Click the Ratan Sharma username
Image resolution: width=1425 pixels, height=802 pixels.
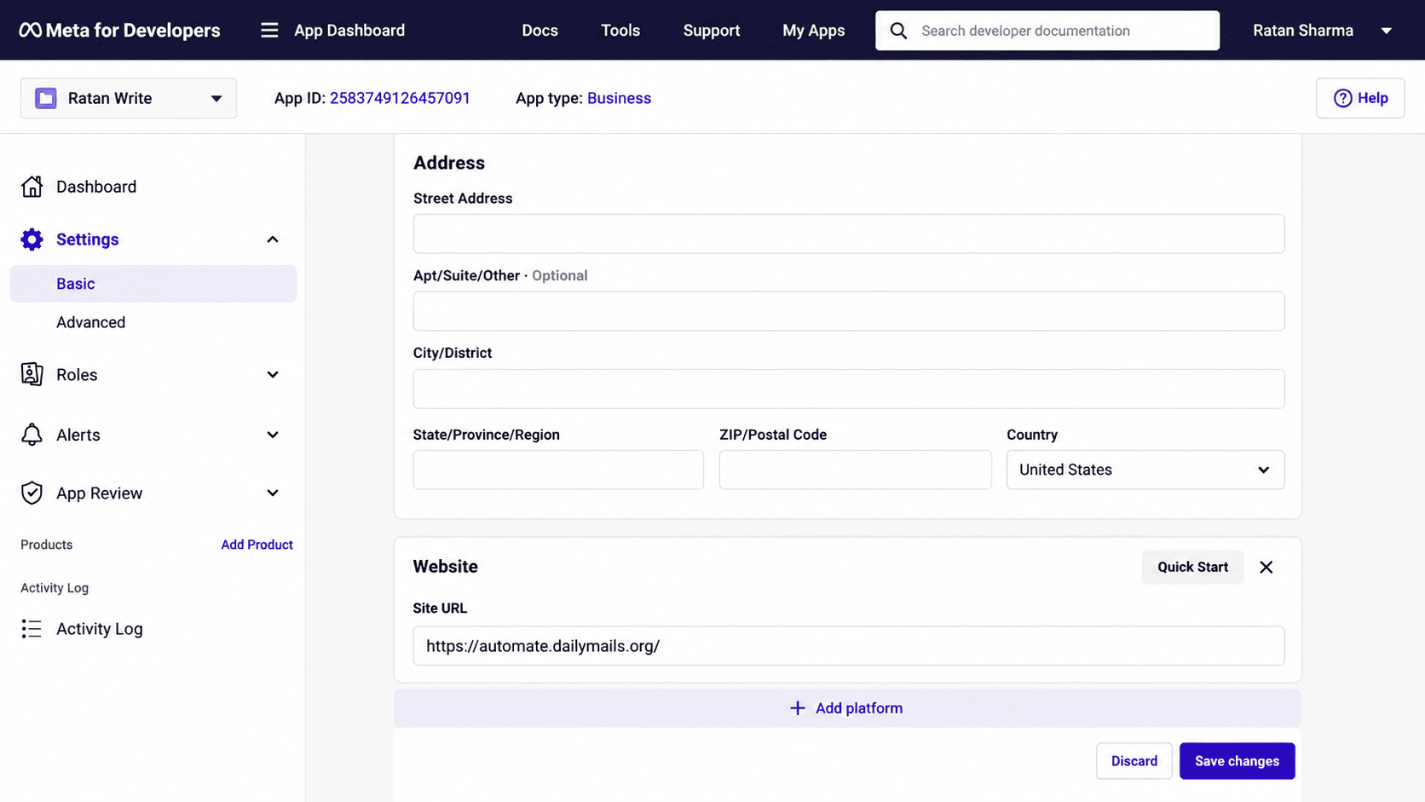1302,31
